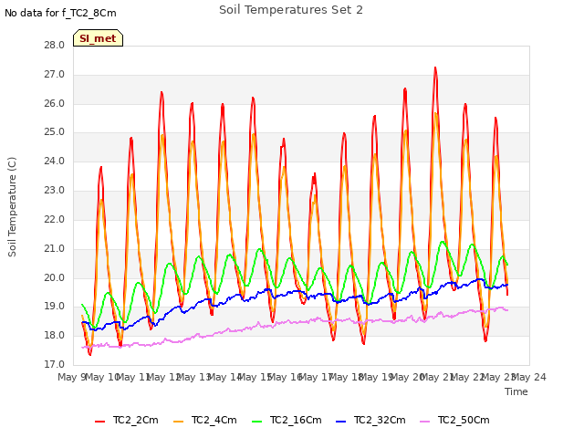Click the 'No data for f_TC2_8Cm' message
584x438 pixels.
point(60,13)
